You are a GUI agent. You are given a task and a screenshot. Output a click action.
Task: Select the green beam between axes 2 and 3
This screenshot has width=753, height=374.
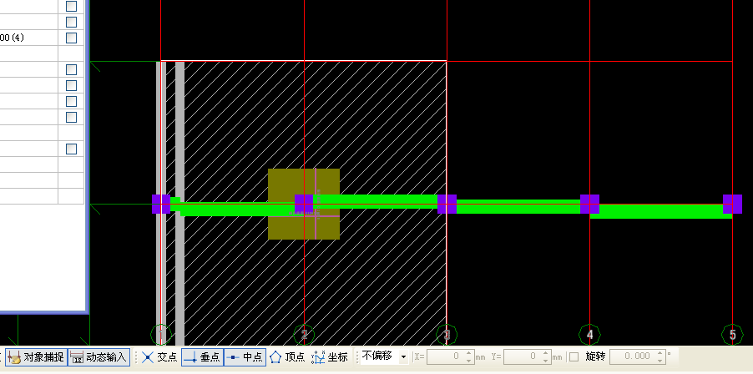click(375, 201)
